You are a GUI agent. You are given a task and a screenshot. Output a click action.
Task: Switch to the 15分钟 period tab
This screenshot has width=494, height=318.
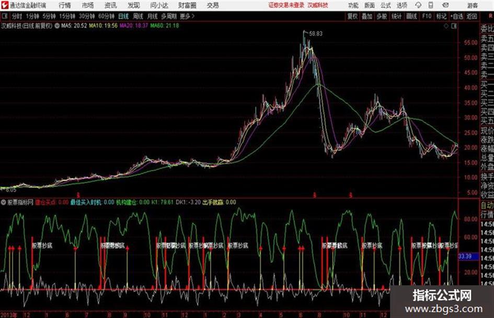(67, 16)
